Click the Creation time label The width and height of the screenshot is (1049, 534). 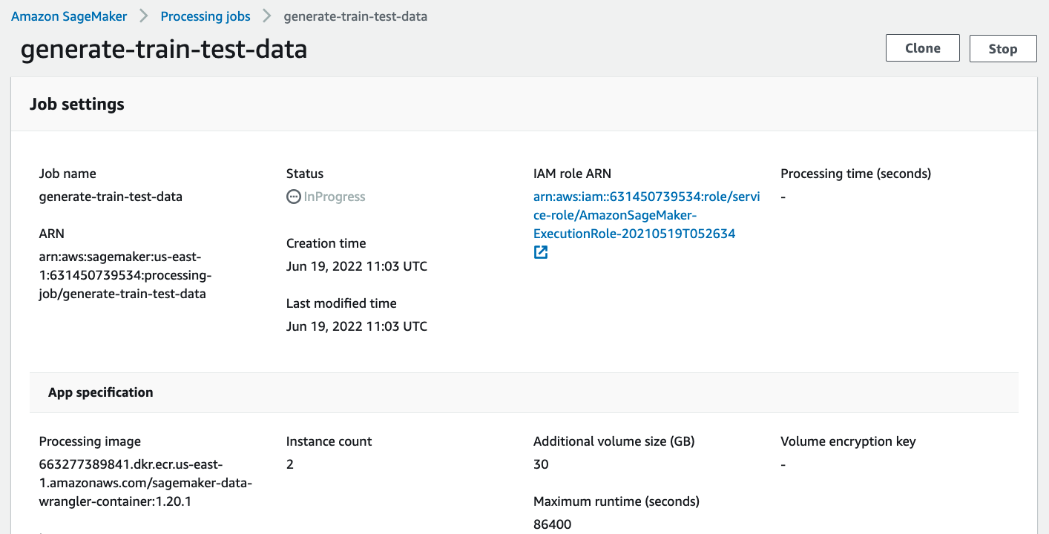(326, 243)
